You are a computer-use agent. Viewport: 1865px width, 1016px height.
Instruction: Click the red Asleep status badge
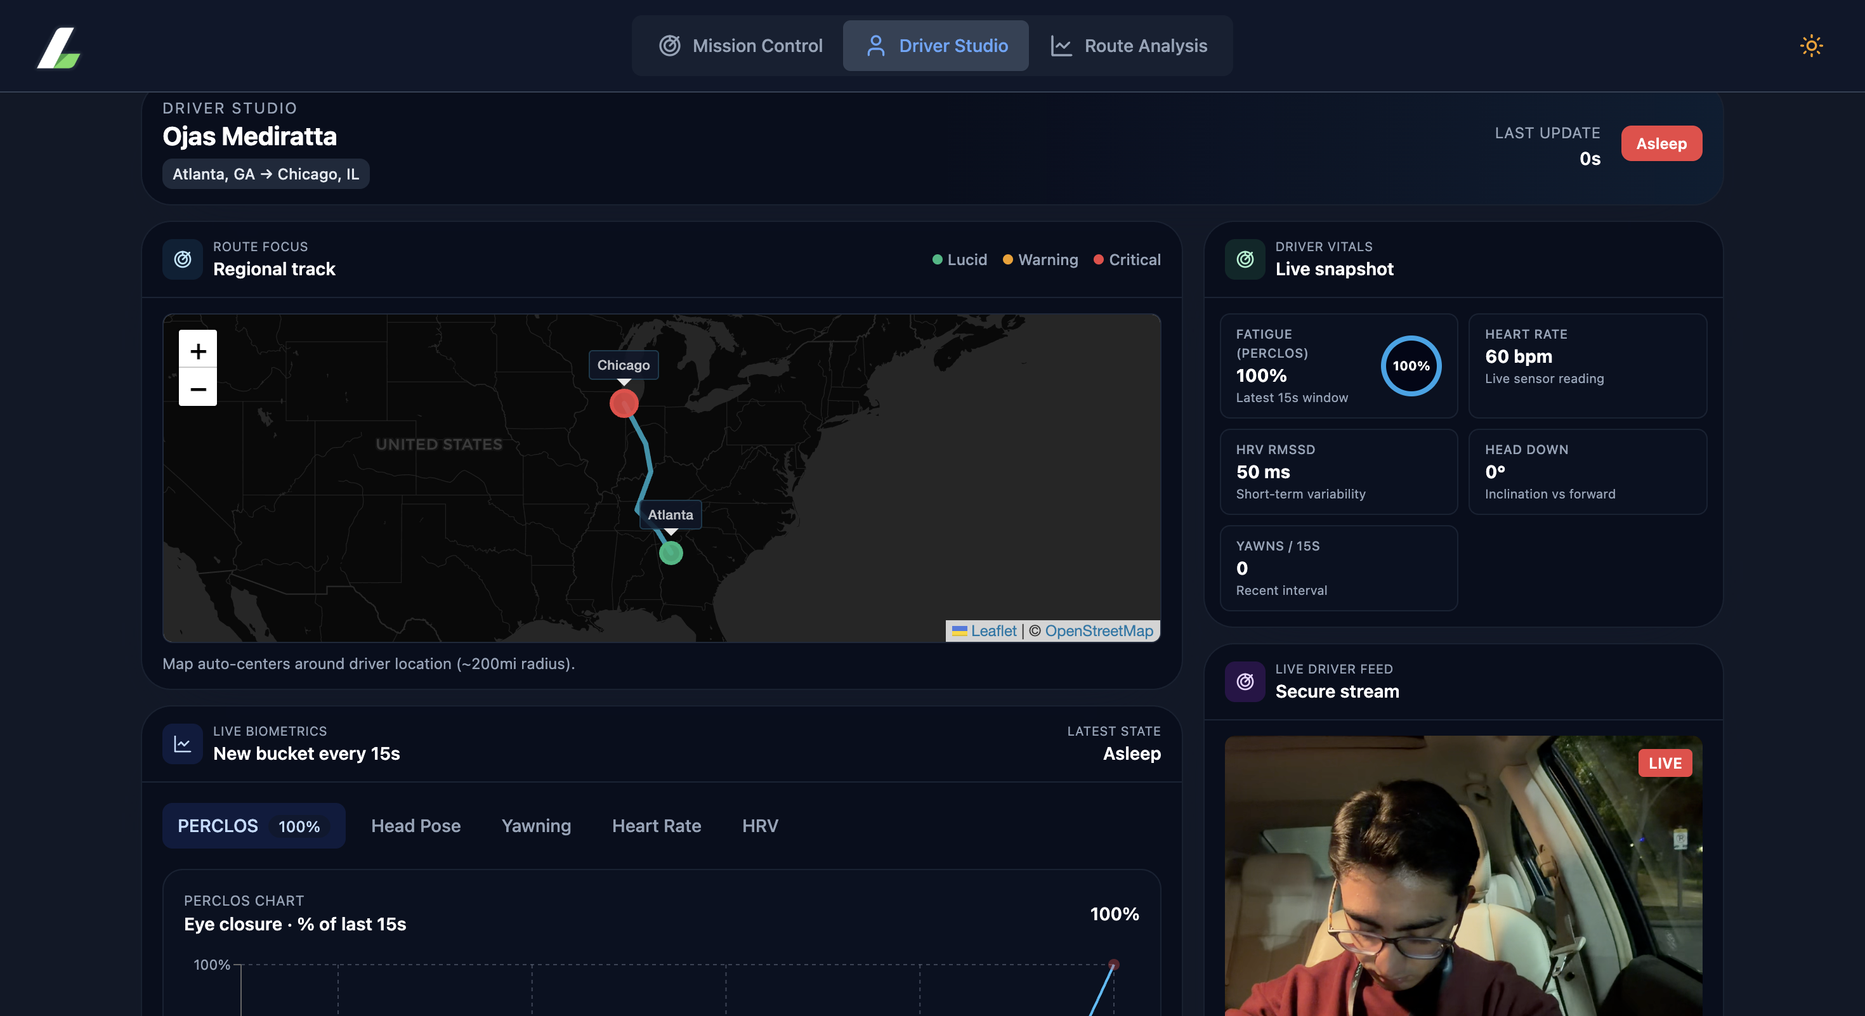1661,143
